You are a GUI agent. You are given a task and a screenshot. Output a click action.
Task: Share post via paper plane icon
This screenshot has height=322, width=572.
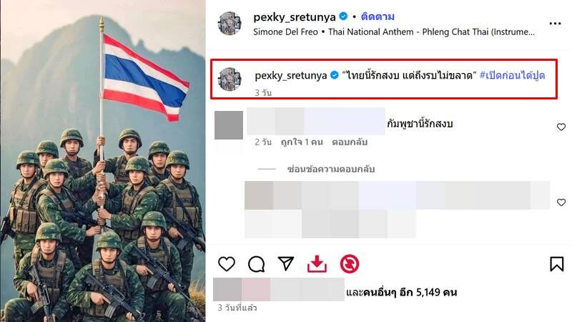click(285, 263)
